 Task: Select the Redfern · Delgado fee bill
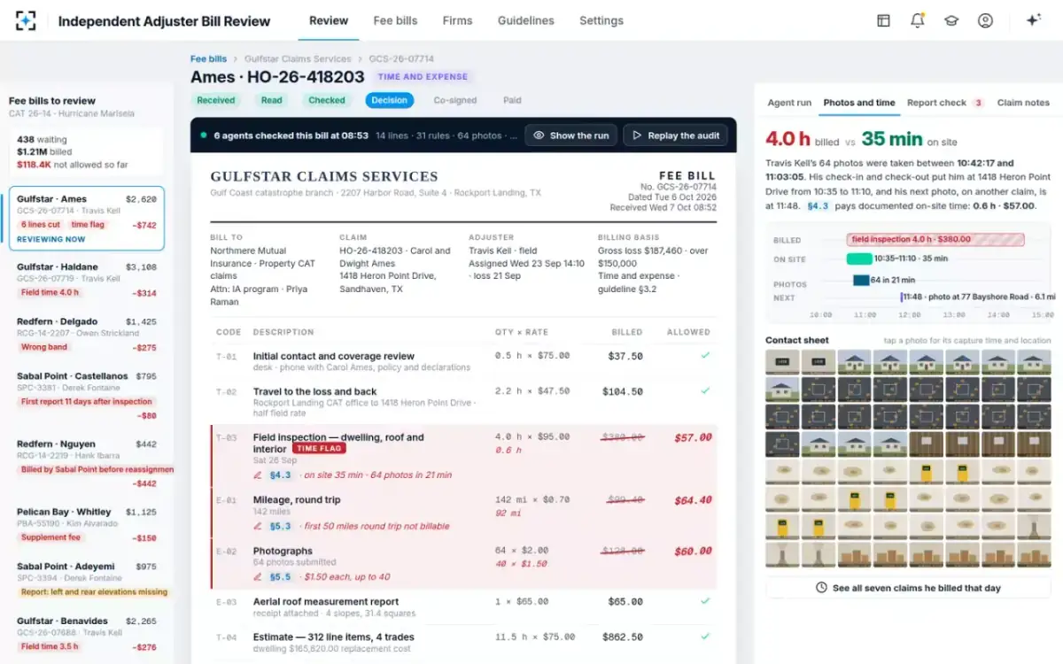pyautogui.click(x=86, y=336)
